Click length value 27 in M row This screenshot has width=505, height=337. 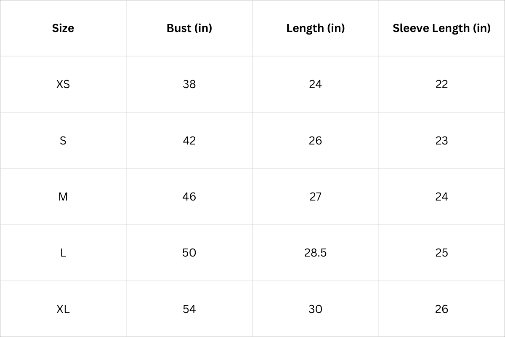pos(315,197)
